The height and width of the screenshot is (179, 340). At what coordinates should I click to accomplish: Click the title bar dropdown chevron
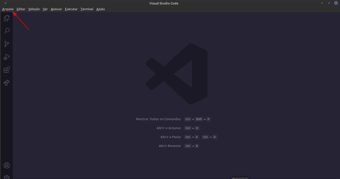coord(5,3)
